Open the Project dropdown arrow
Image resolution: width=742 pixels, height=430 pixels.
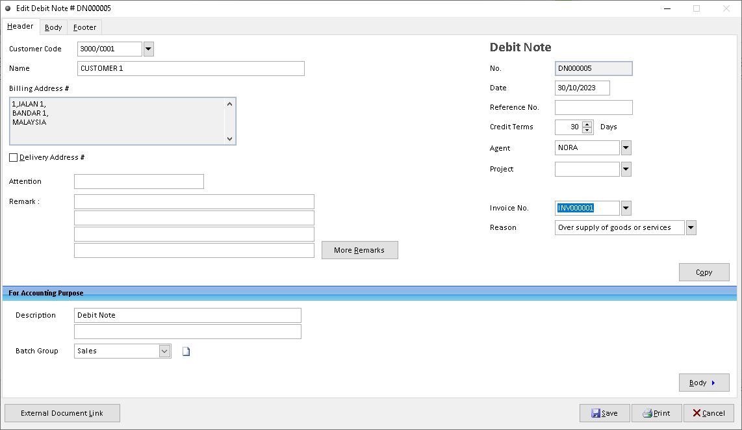coord(626,169)
